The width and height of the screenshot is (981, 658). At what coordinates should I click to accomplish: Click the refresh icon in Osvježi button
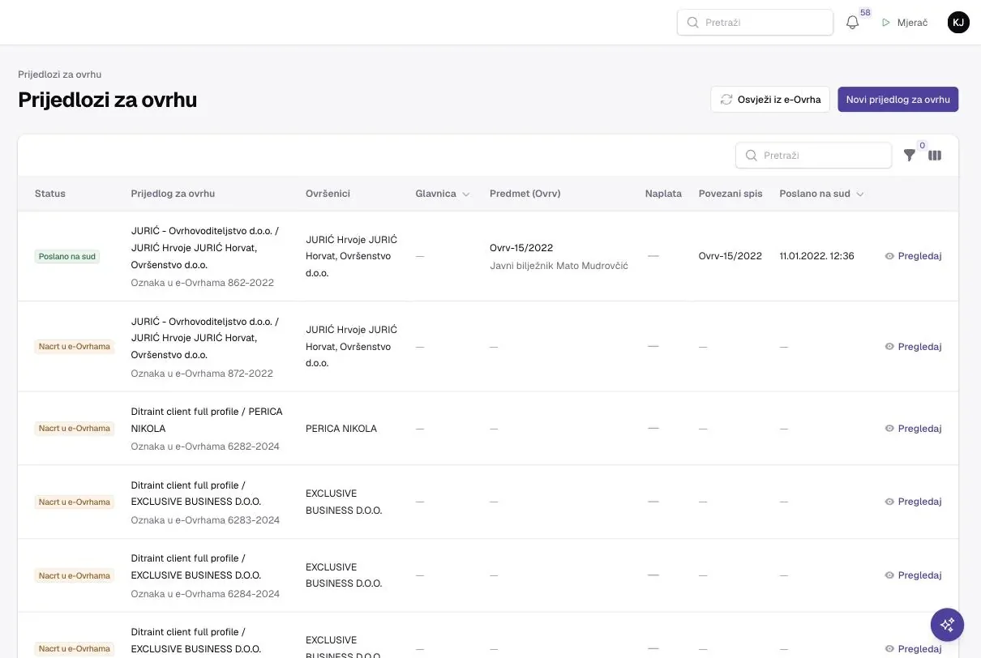(726, 100)
